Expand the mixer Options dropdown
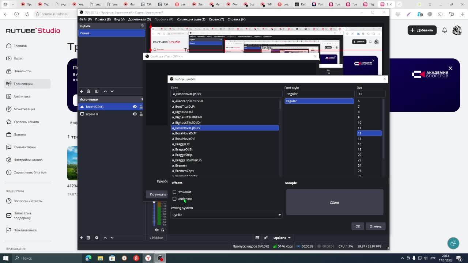 282,238
